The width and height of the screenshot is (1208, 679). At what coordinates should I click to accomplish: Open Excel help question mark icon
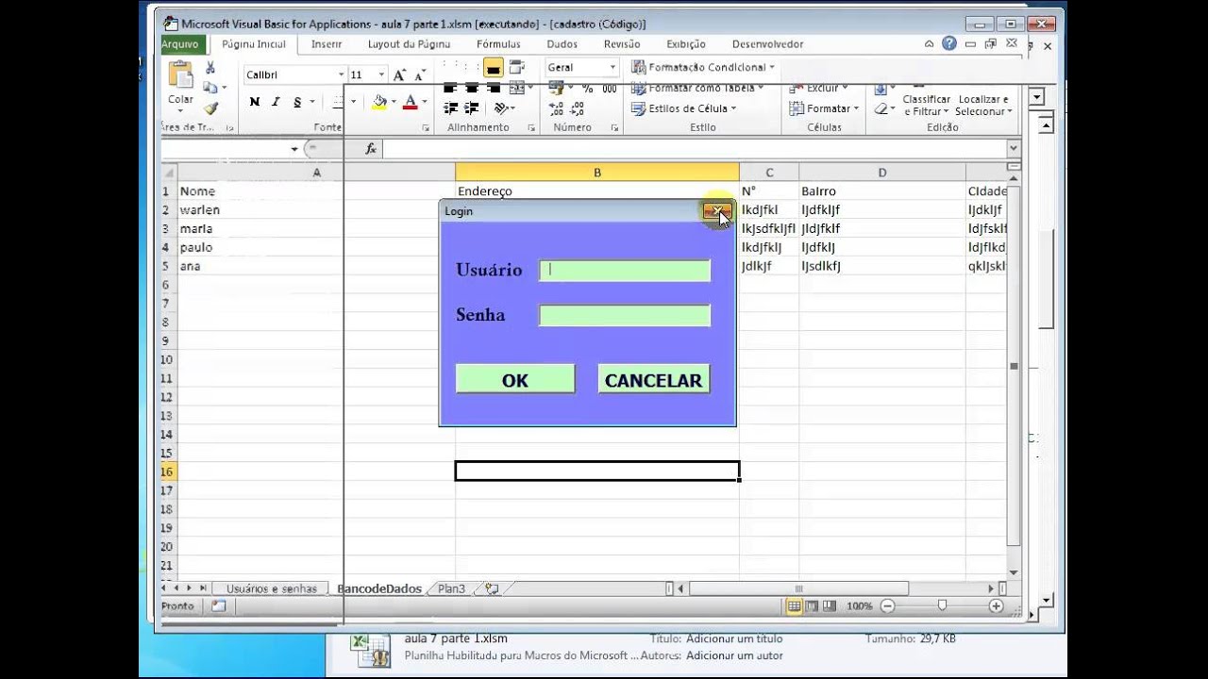(x=949, y=43)
